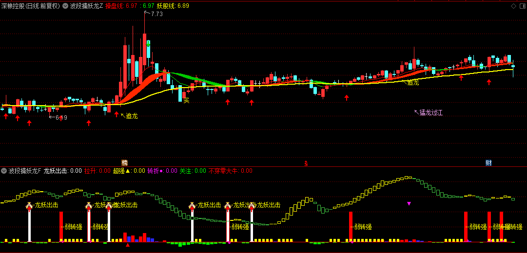The width and height of the screenshot is (527, 253).
Task: Click the 6.19 low price label
Action: pyautogui.click(x=61, y=117)
